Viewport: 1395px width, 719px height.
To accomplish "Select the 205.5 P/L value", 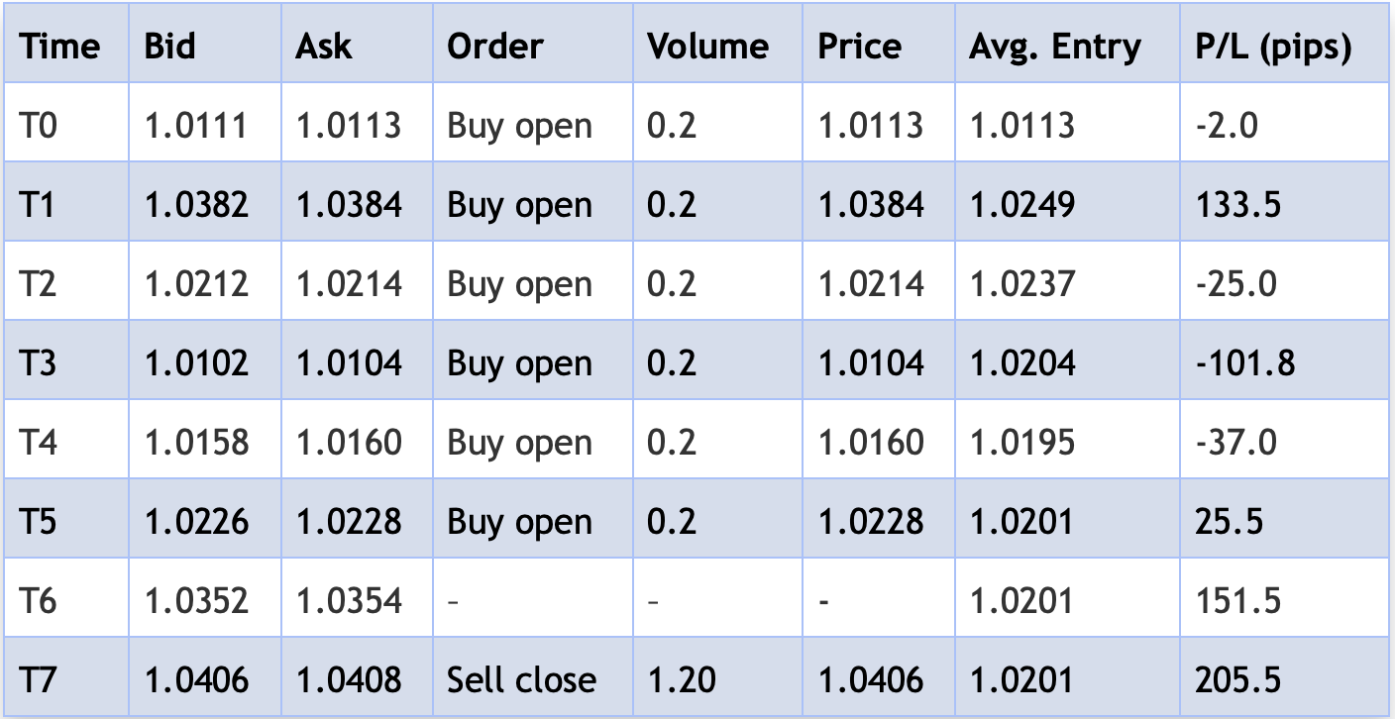I will pyautogui.click(x=1237, y=679).
